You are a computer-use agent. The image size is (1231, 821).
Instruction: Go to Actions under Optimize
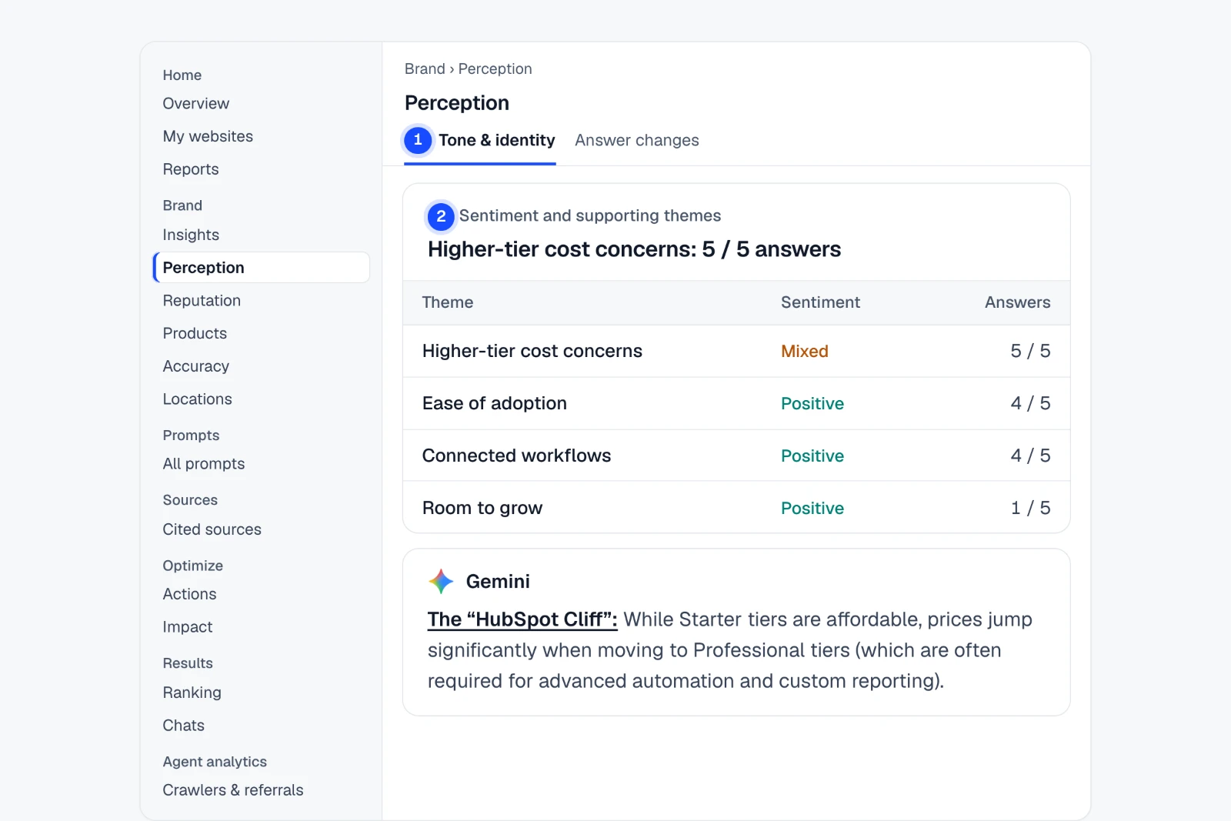pyautogui.click(x=189, y=594)
